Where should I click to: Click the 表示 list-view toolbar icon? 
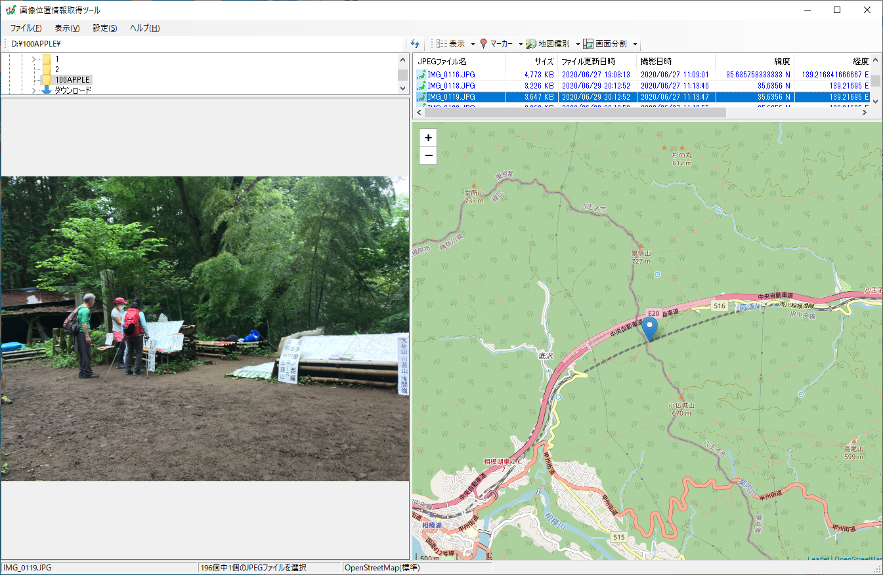point(442,44)
